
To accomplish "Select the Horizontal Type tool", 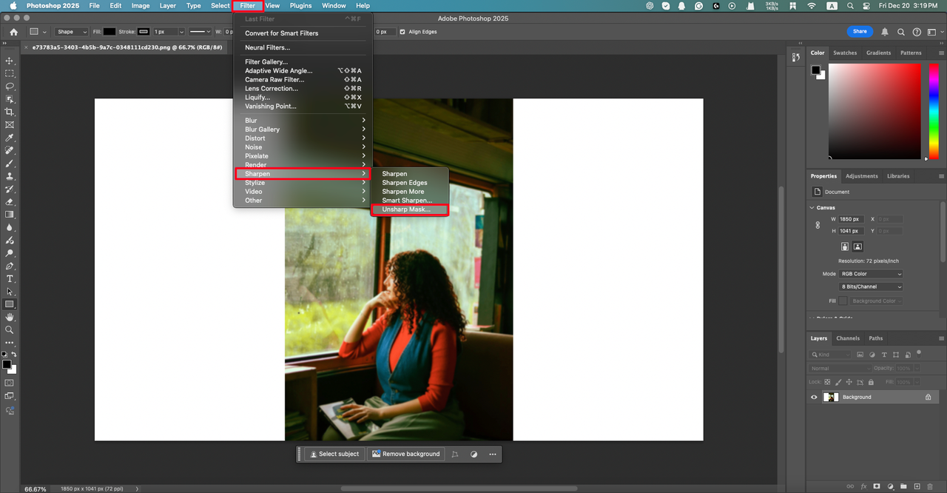I will click(x=10, y=278).
